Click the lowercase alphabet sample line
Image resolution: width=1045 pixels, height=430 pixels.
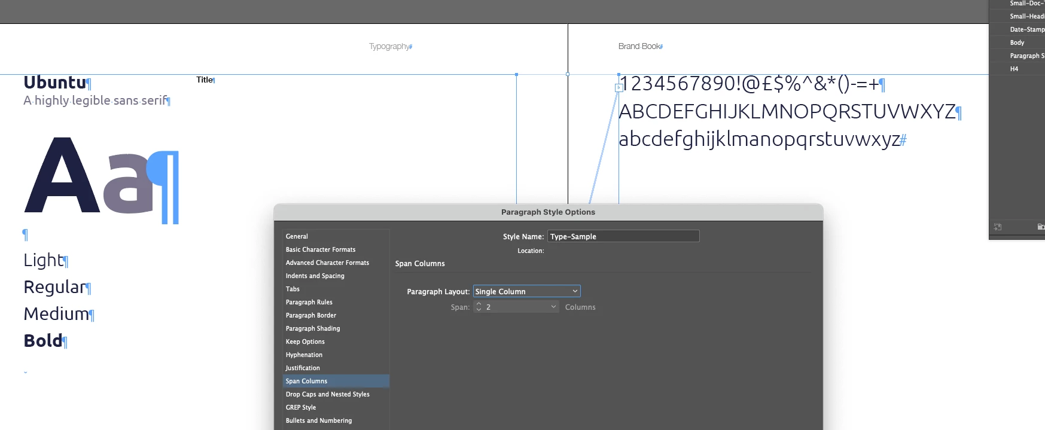759,139
